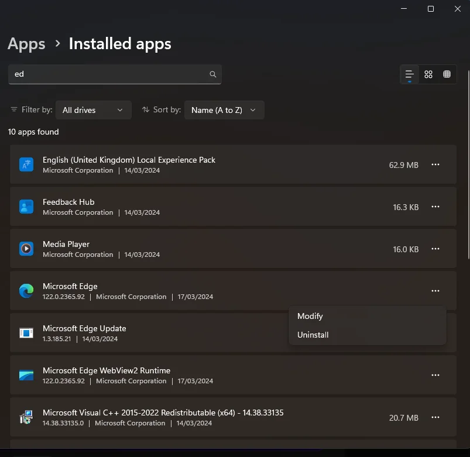Click the Microsoft Edge app icon
This screenshot has height=457, width=470.
click(26, 291)
